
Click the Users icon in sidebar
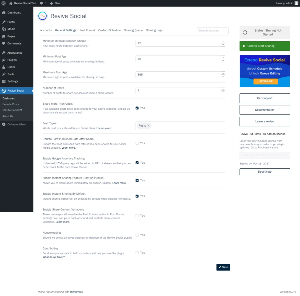[4, 67]
